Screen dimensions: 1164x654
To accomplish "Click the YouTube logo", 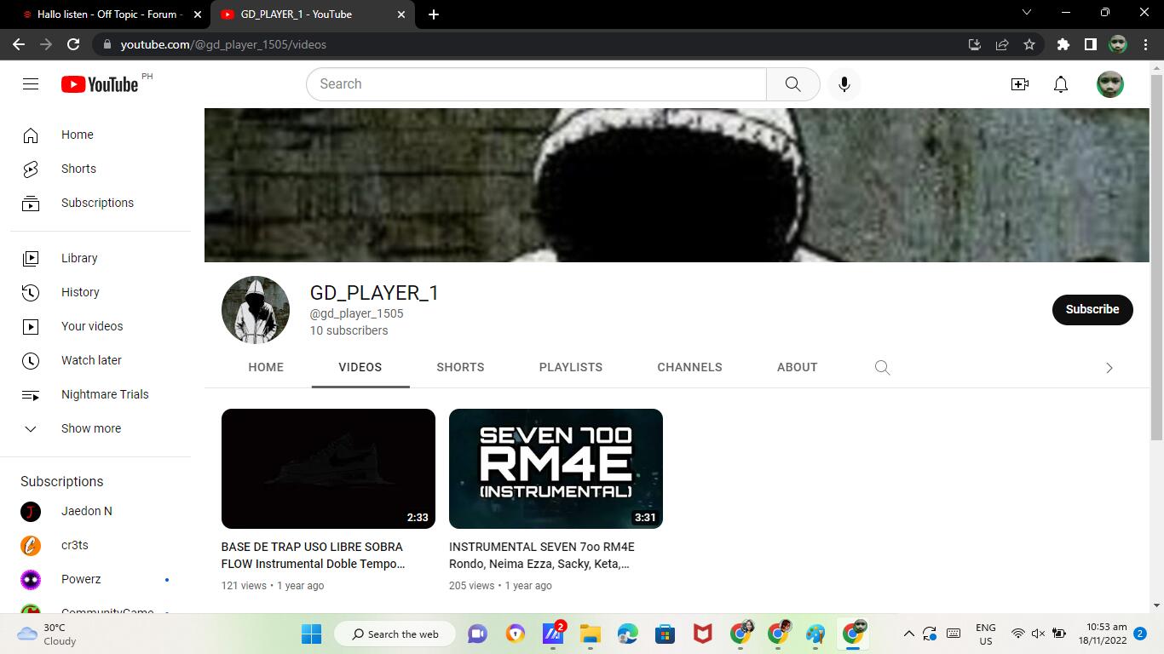I will pyautogui.click(x=100, y=84).
